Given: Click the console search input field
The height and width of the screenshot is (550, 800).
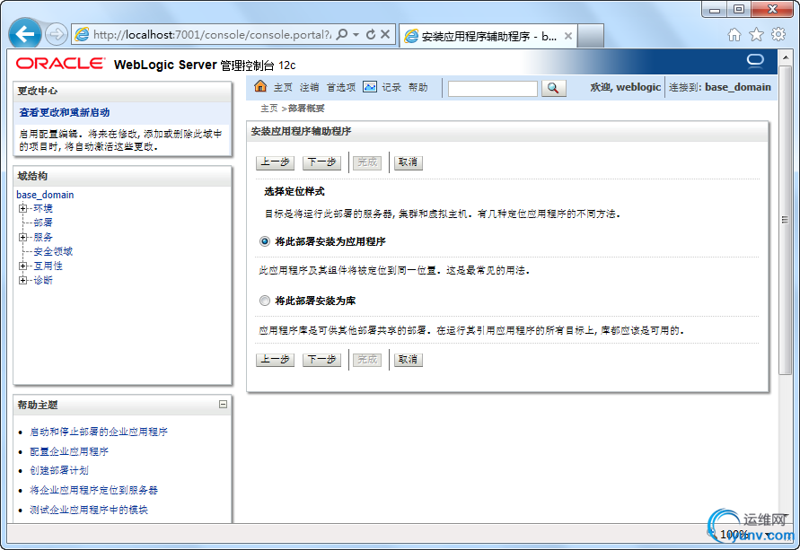Looking at the screenshot, I should pyautogui.click(x=492, y=88).
